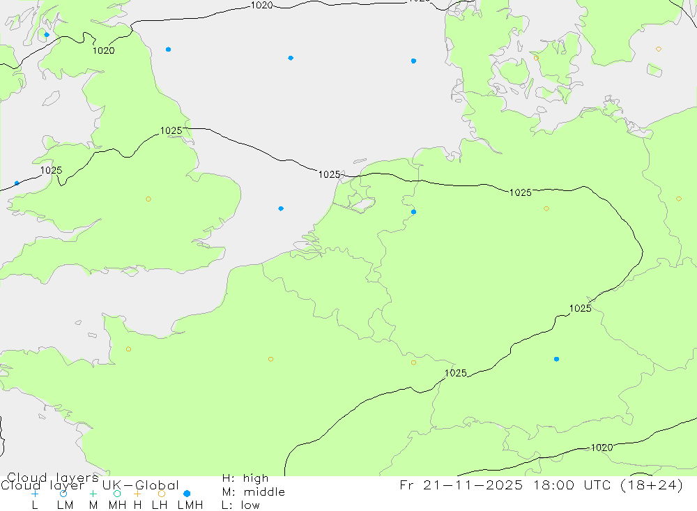Click the 'LMH' legend label
The image size is (697, 511).
click(190, 505)
